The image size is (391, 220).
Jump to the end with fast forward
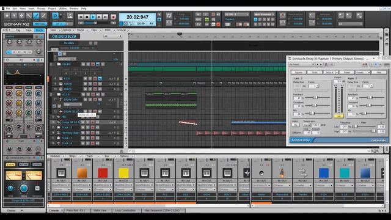point(105,17)
